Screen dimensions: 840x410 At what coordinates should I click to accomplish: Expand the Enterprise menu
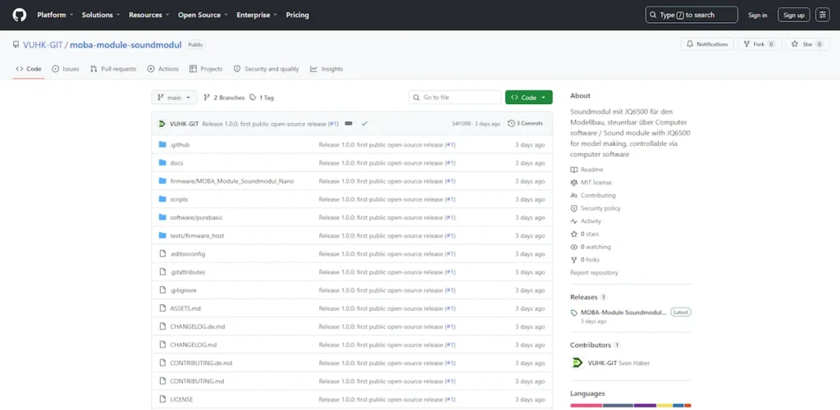(x=257, y=15)
